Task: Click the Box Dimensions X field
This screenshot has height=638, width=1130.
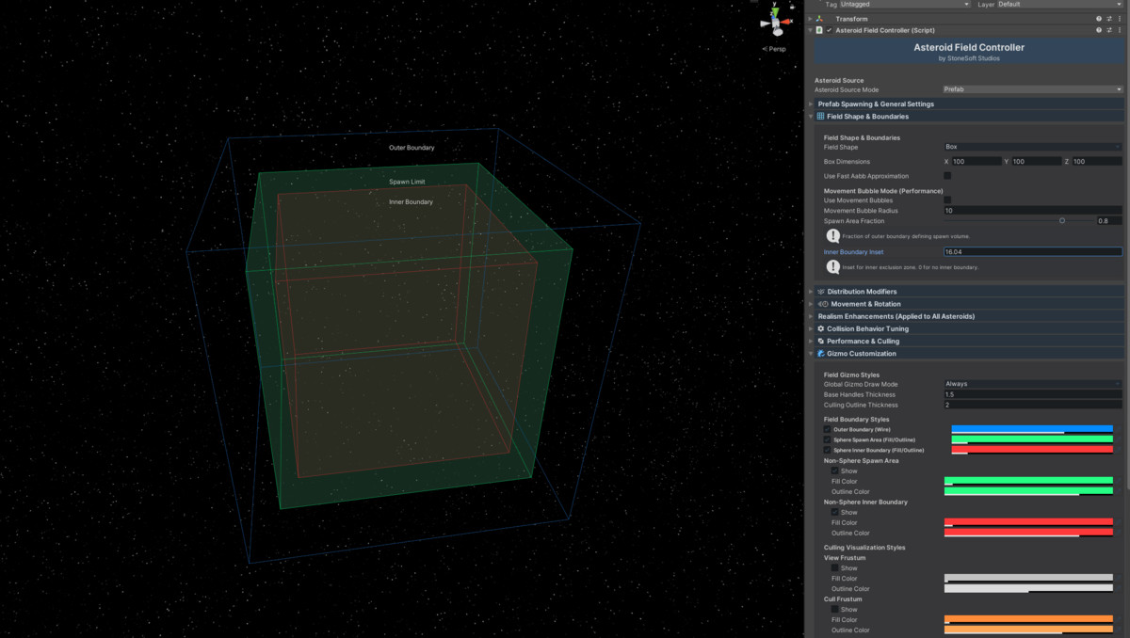Action: (x=977, y=162)
